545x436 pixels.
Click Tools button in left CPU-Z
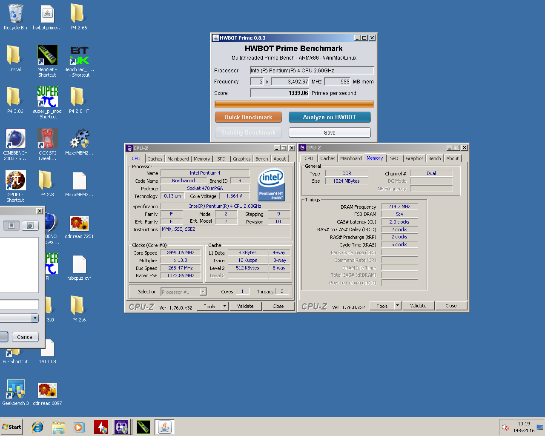209,306
